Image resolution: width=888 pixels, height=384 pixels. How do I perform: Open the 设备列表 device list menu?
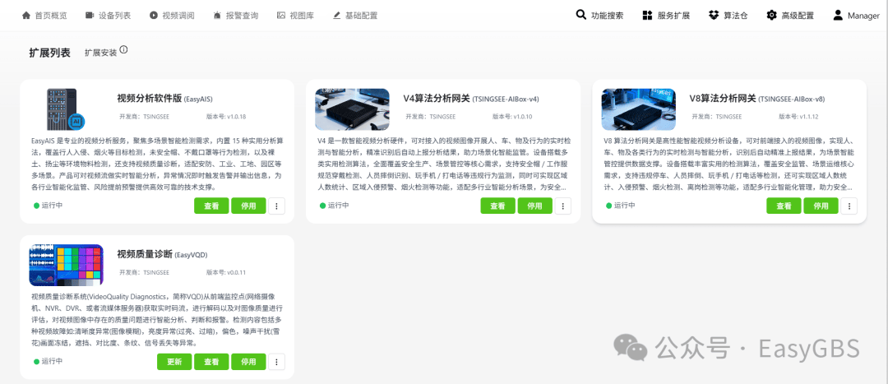109,16
